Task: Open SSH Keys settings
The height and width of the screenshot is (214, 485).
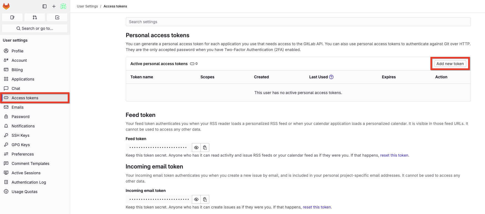Action: [x=20, y=135]
